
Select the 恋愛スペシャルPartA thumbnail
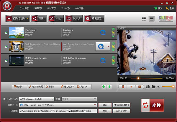(16, 61)
